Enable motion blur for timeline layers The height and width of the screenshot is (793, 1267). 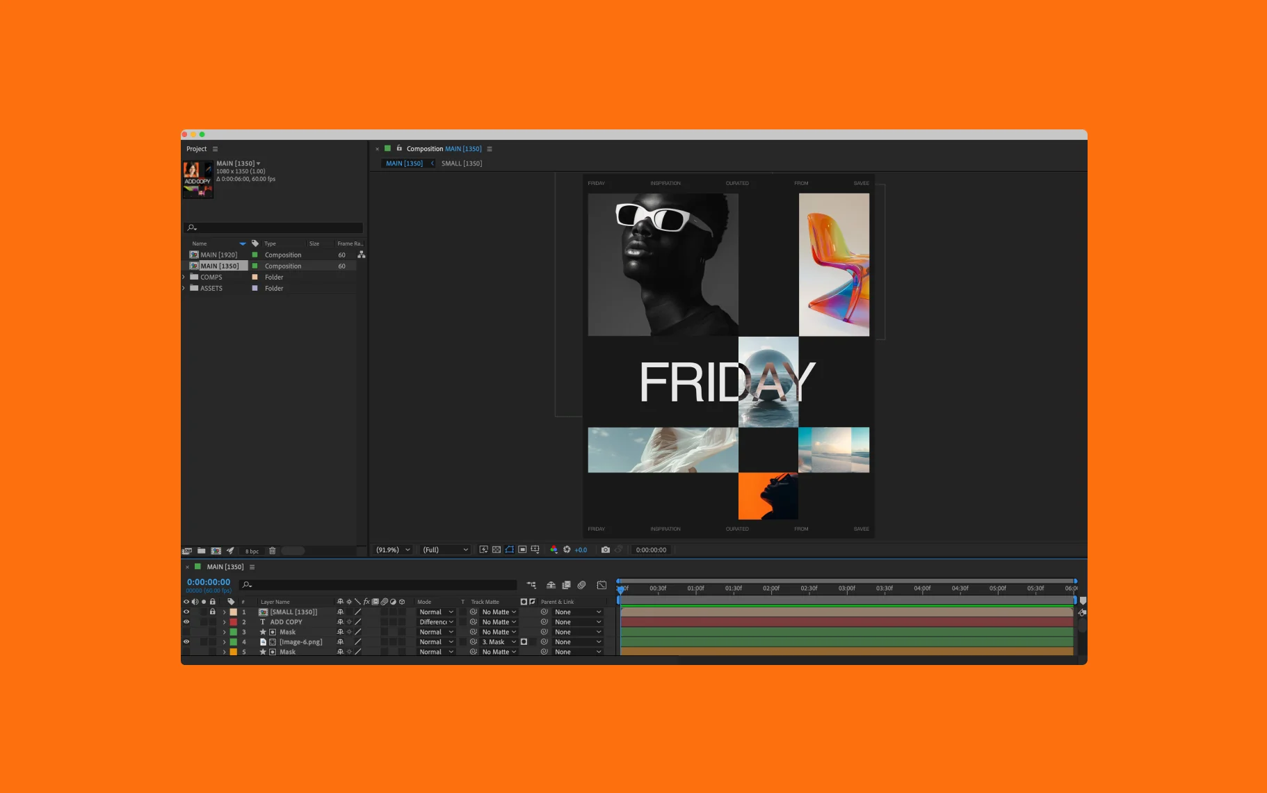click(x=581, y=585)
